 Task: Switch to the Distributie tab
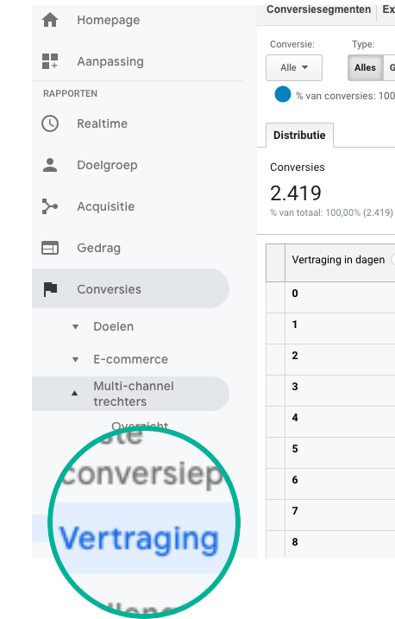299,135
